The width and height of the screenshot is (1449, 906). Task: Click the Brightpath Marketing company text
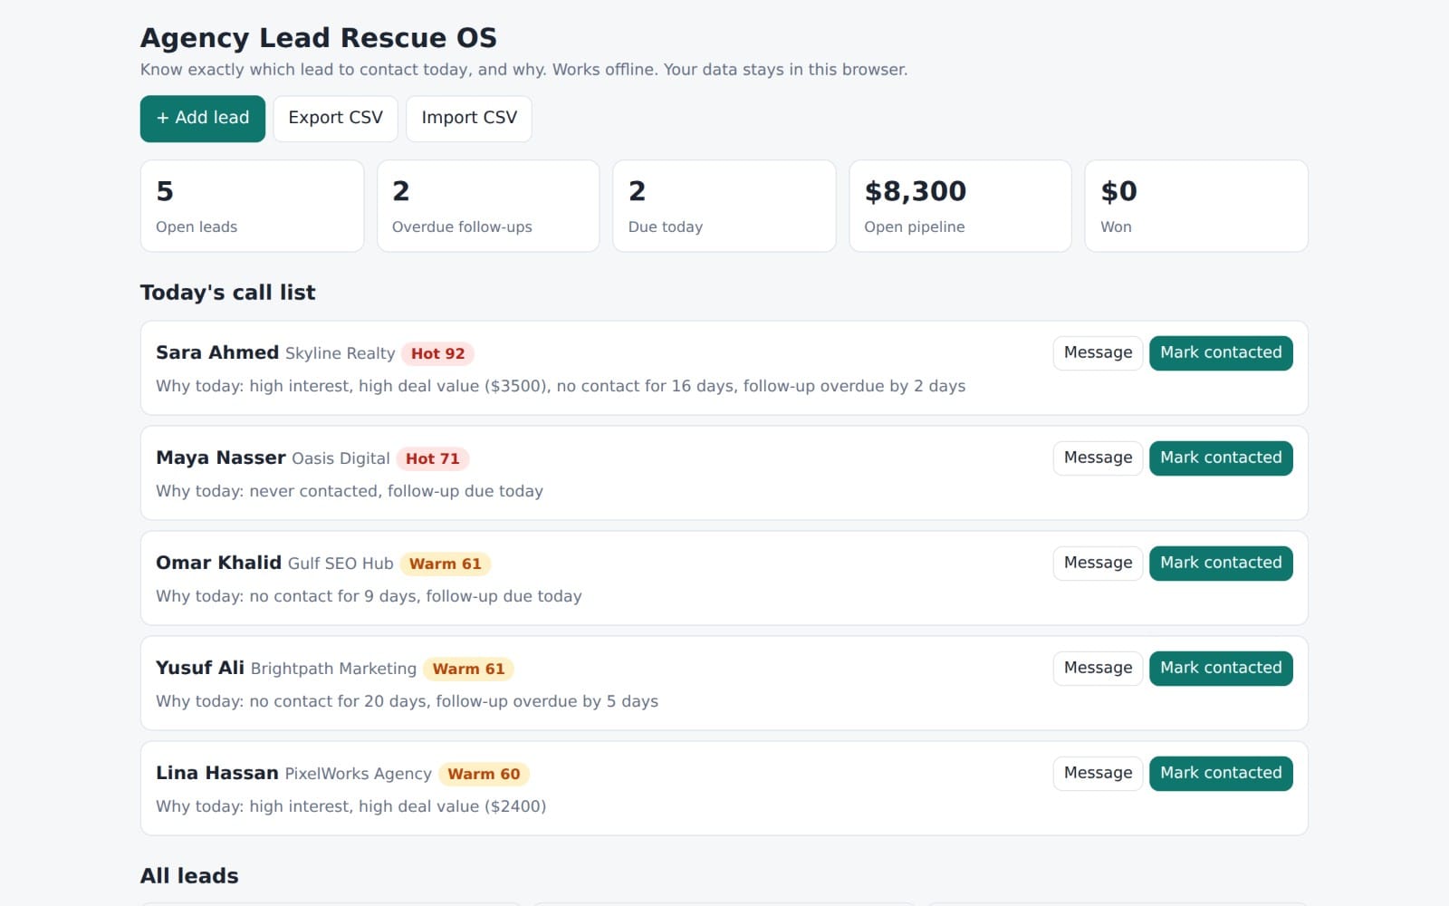333,669
